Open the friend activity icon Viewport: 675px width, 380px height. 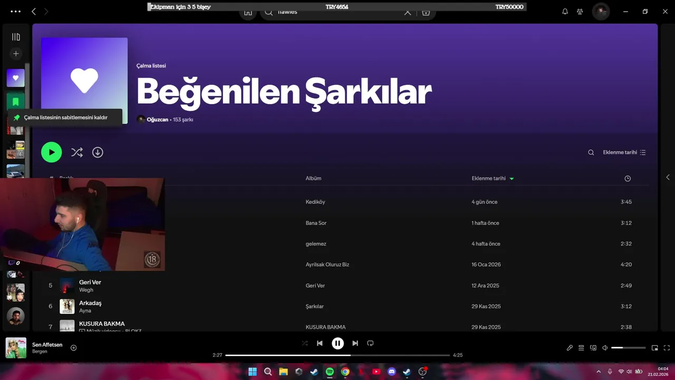(580, 11)
